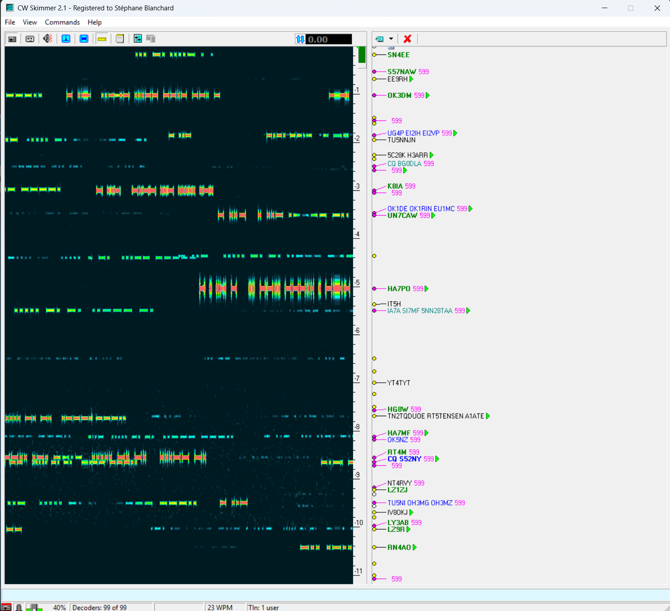Select the CQ S52NY callsign entry
This screenshot has width=670, height=611.
(404, 459)
